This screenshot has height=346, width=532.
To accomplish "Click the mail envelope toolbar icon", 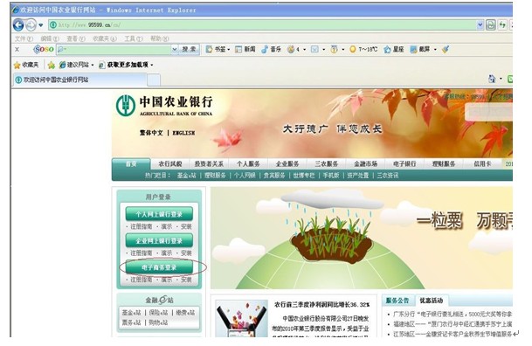I will 314,50.
